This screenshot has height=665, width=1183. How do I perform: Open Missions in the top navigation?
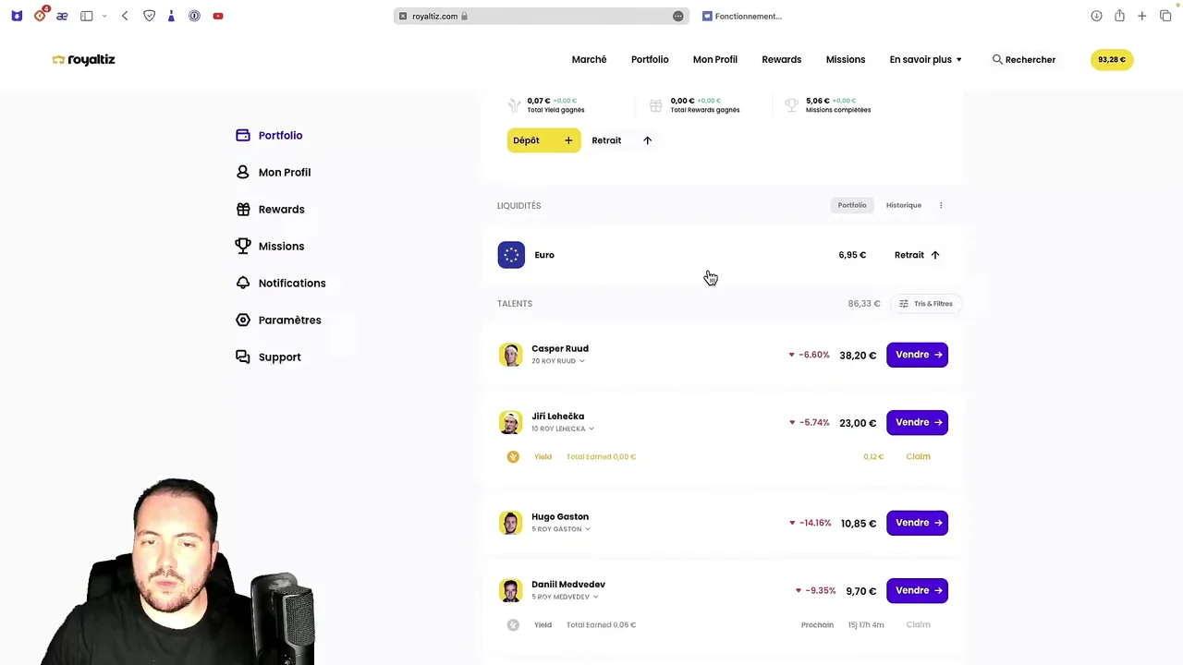pyautogui.click(x=846, y=59)
